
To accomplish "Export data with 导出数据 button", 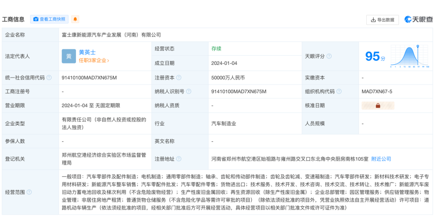I will (x=382, y=19).
